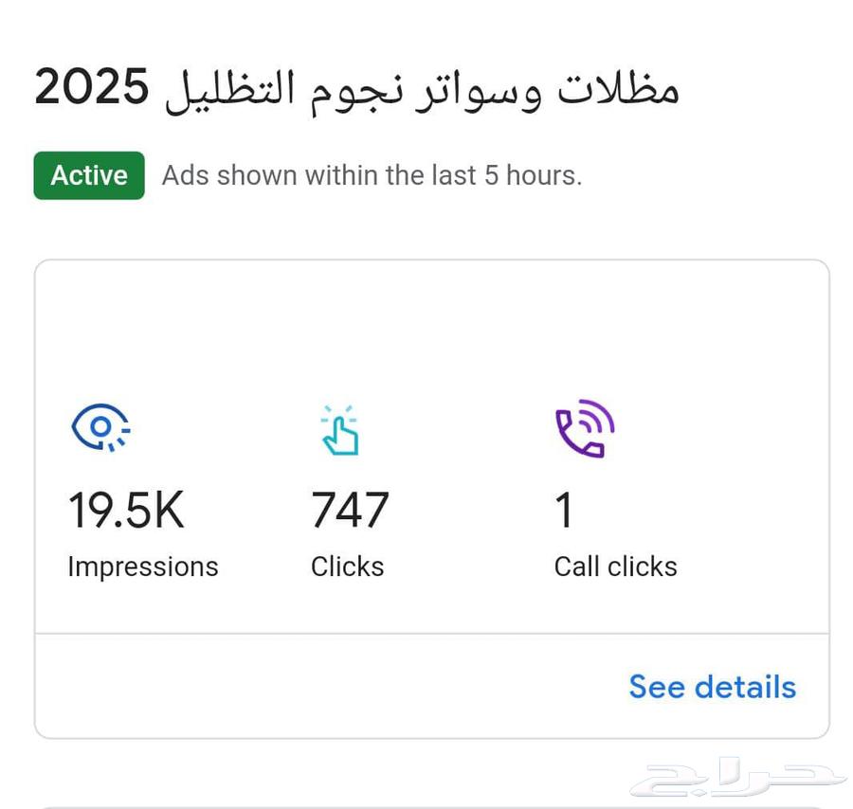Click the 747 Clicks count

pyautogui.click(x=348, y=509)
